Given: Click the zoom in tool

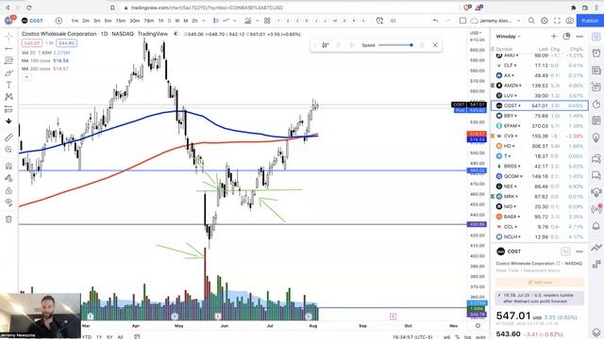Looking at the screenshot, I should [8, 150].
